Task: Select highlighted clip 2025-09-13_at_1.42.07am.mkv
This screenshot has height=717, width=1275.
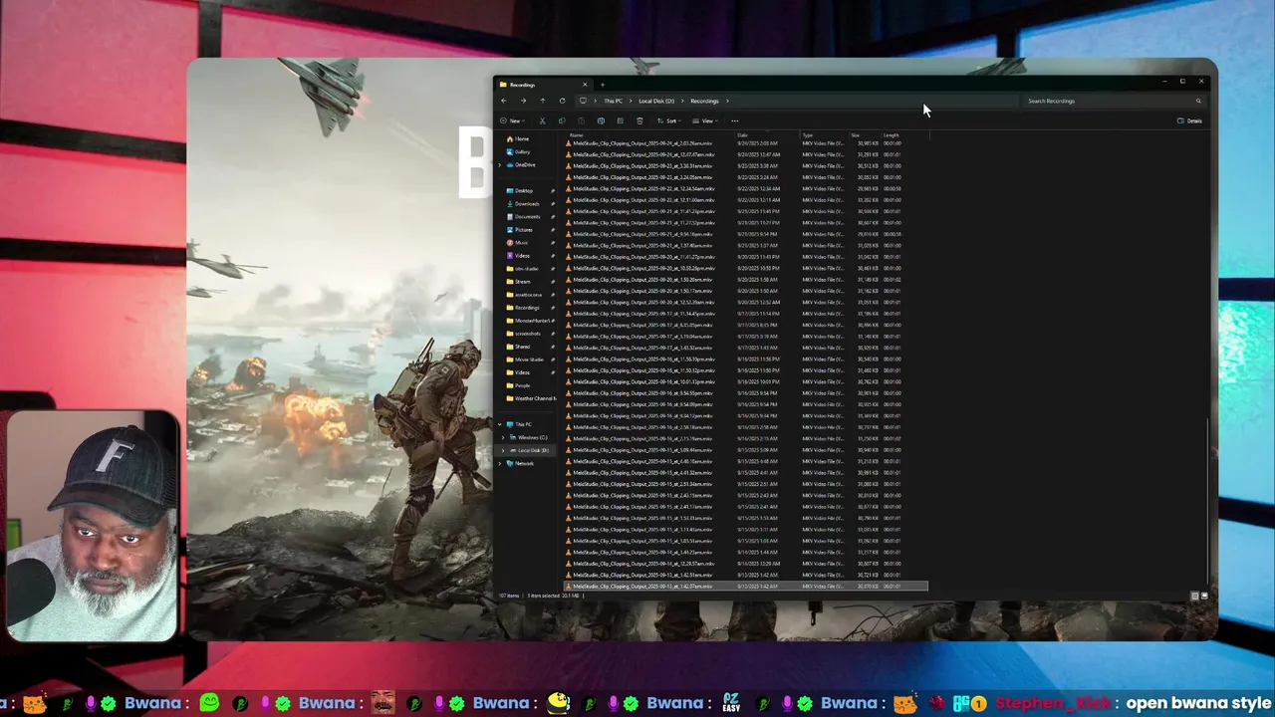Action: [746, 586]
